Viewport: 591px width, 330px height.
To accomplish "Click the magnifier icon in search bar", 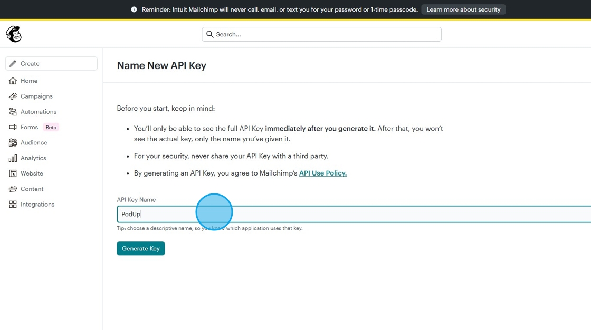I will coord(210,34).
